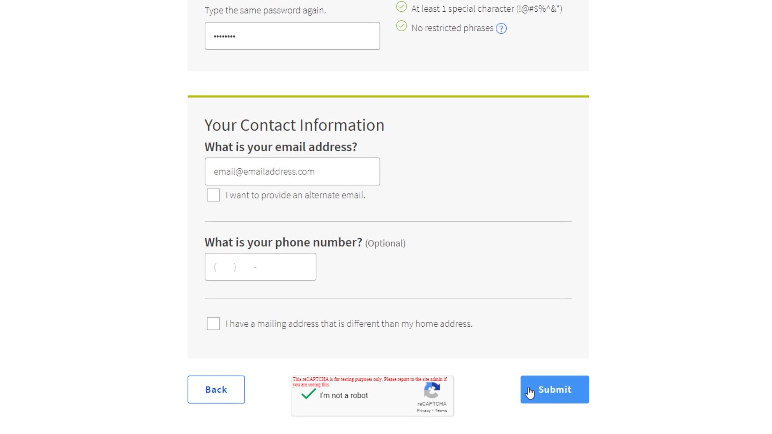This screenshot has height=434, width=772.
Task: Click the confirm password field
Action: pos(292,36)
